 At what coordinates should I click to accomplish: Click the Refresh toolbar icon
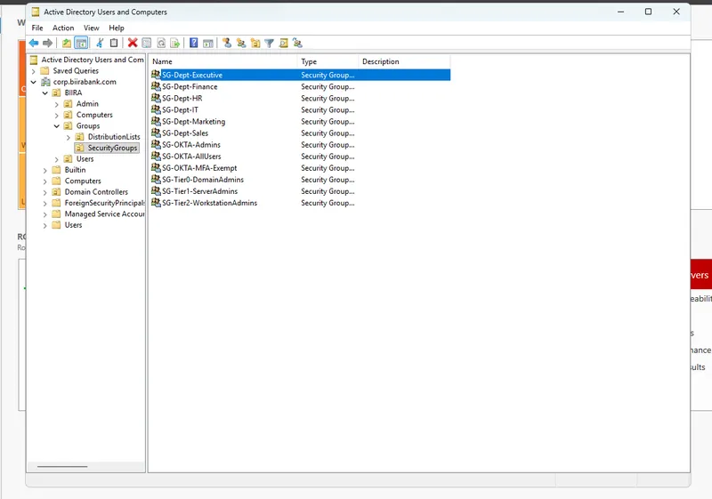point(161,43)
